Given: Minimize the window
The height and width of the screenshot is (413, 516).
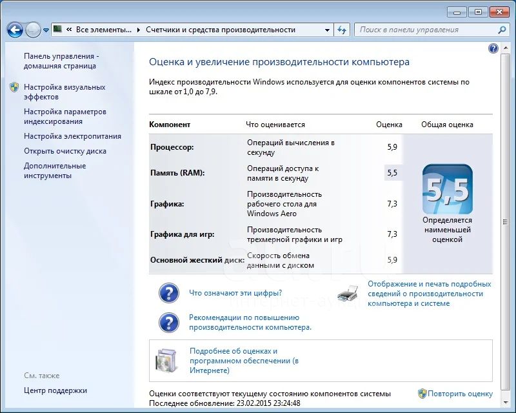Looking at the screenshot, I should click(x=457, y=12).
